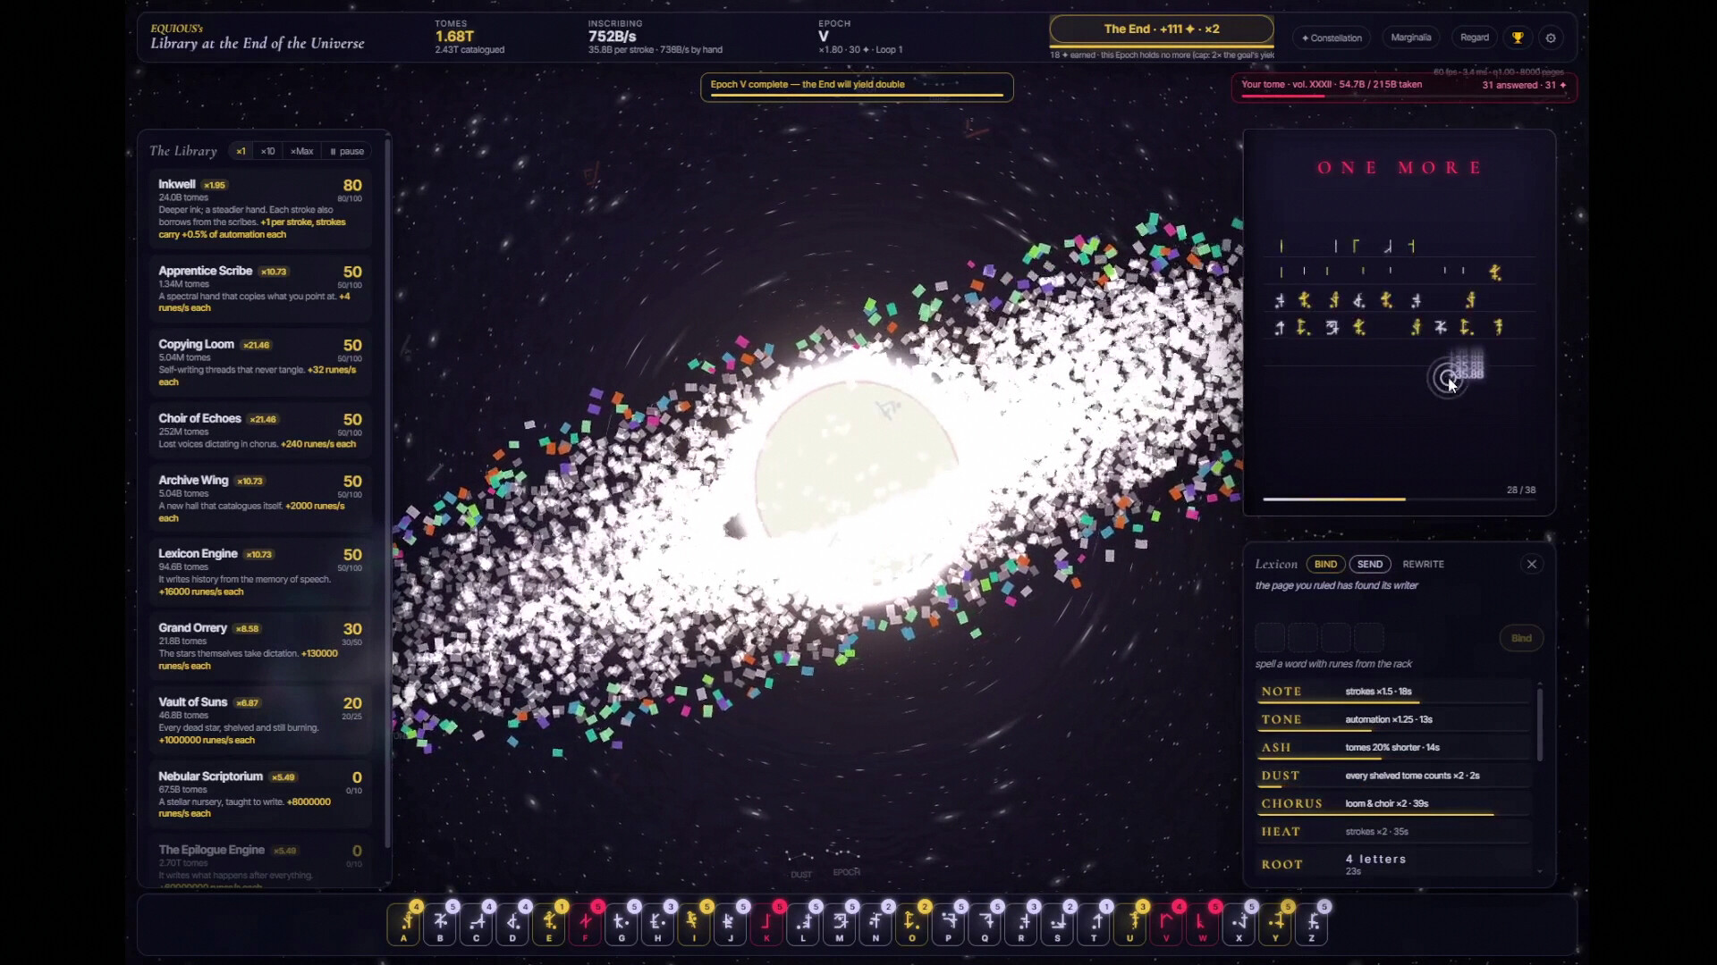The image size is (1717, 965).
Task: Select rune tile I in the rack
Action: 694,924
